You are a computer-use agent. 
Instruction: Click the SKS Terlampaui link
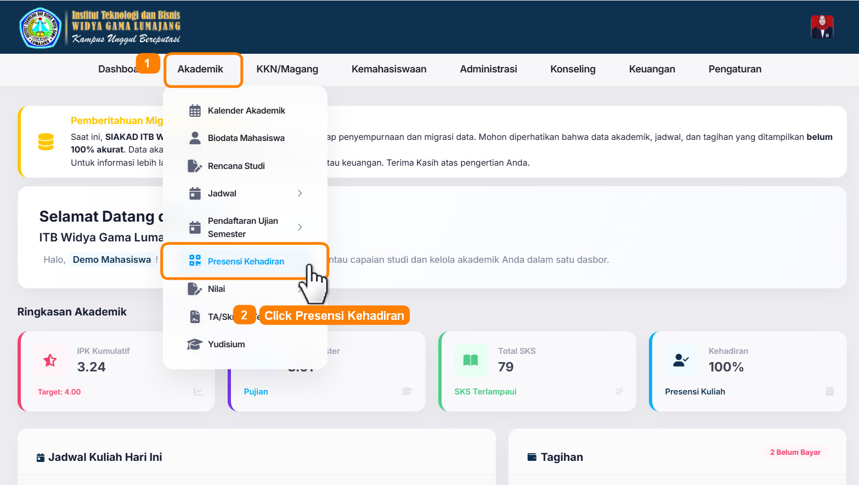click(485, 392)
